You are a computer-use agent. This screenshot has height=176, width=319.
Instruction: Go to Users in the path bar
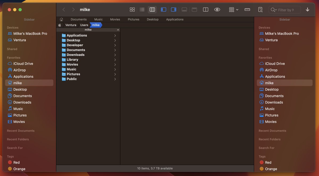click(84, 25)
